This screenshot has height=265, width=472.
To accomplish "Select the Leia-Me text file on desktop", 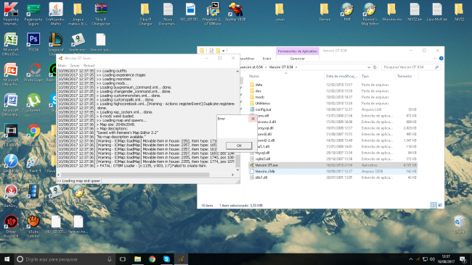I will click(x=436, y=12).
